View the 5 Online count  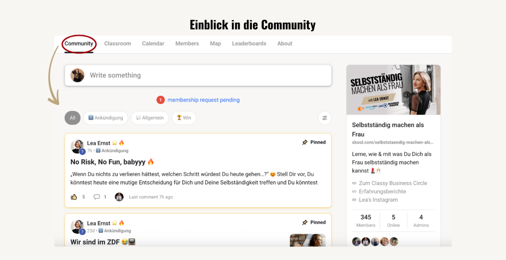click(394, 221)
